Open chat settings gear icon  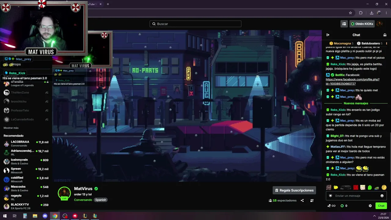(370, 206)
